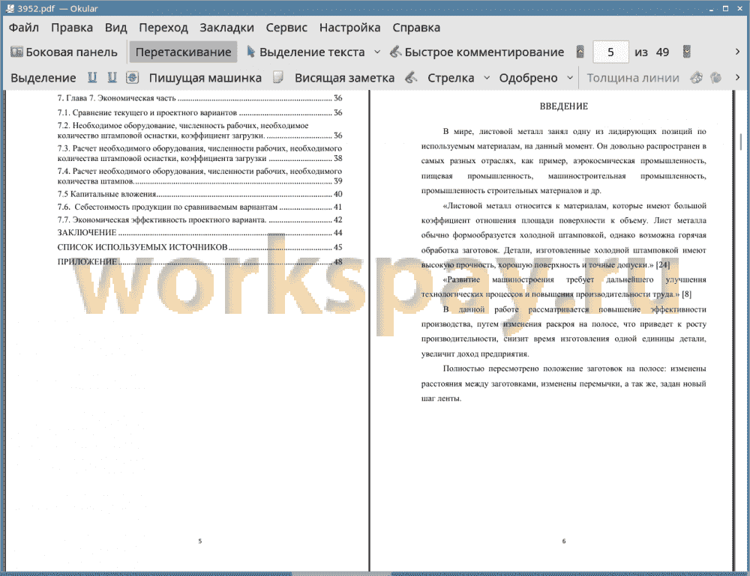Viewport: 750px width, 576px height.
Task: Minimize the Okular window
Action: (x=711, y=8)
